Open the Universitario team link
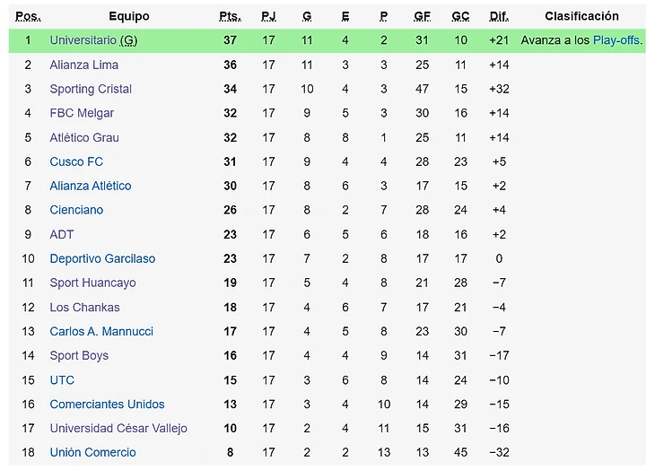The image size is (655, 470). pyautogui.click(x=83, y=40)
